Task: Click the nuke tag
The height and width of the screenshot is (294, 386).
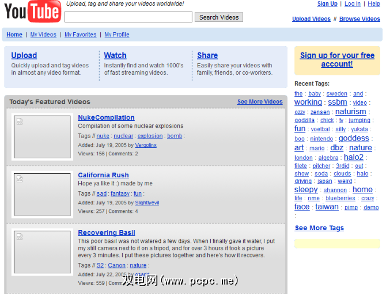Action: [x=103, y=136]
